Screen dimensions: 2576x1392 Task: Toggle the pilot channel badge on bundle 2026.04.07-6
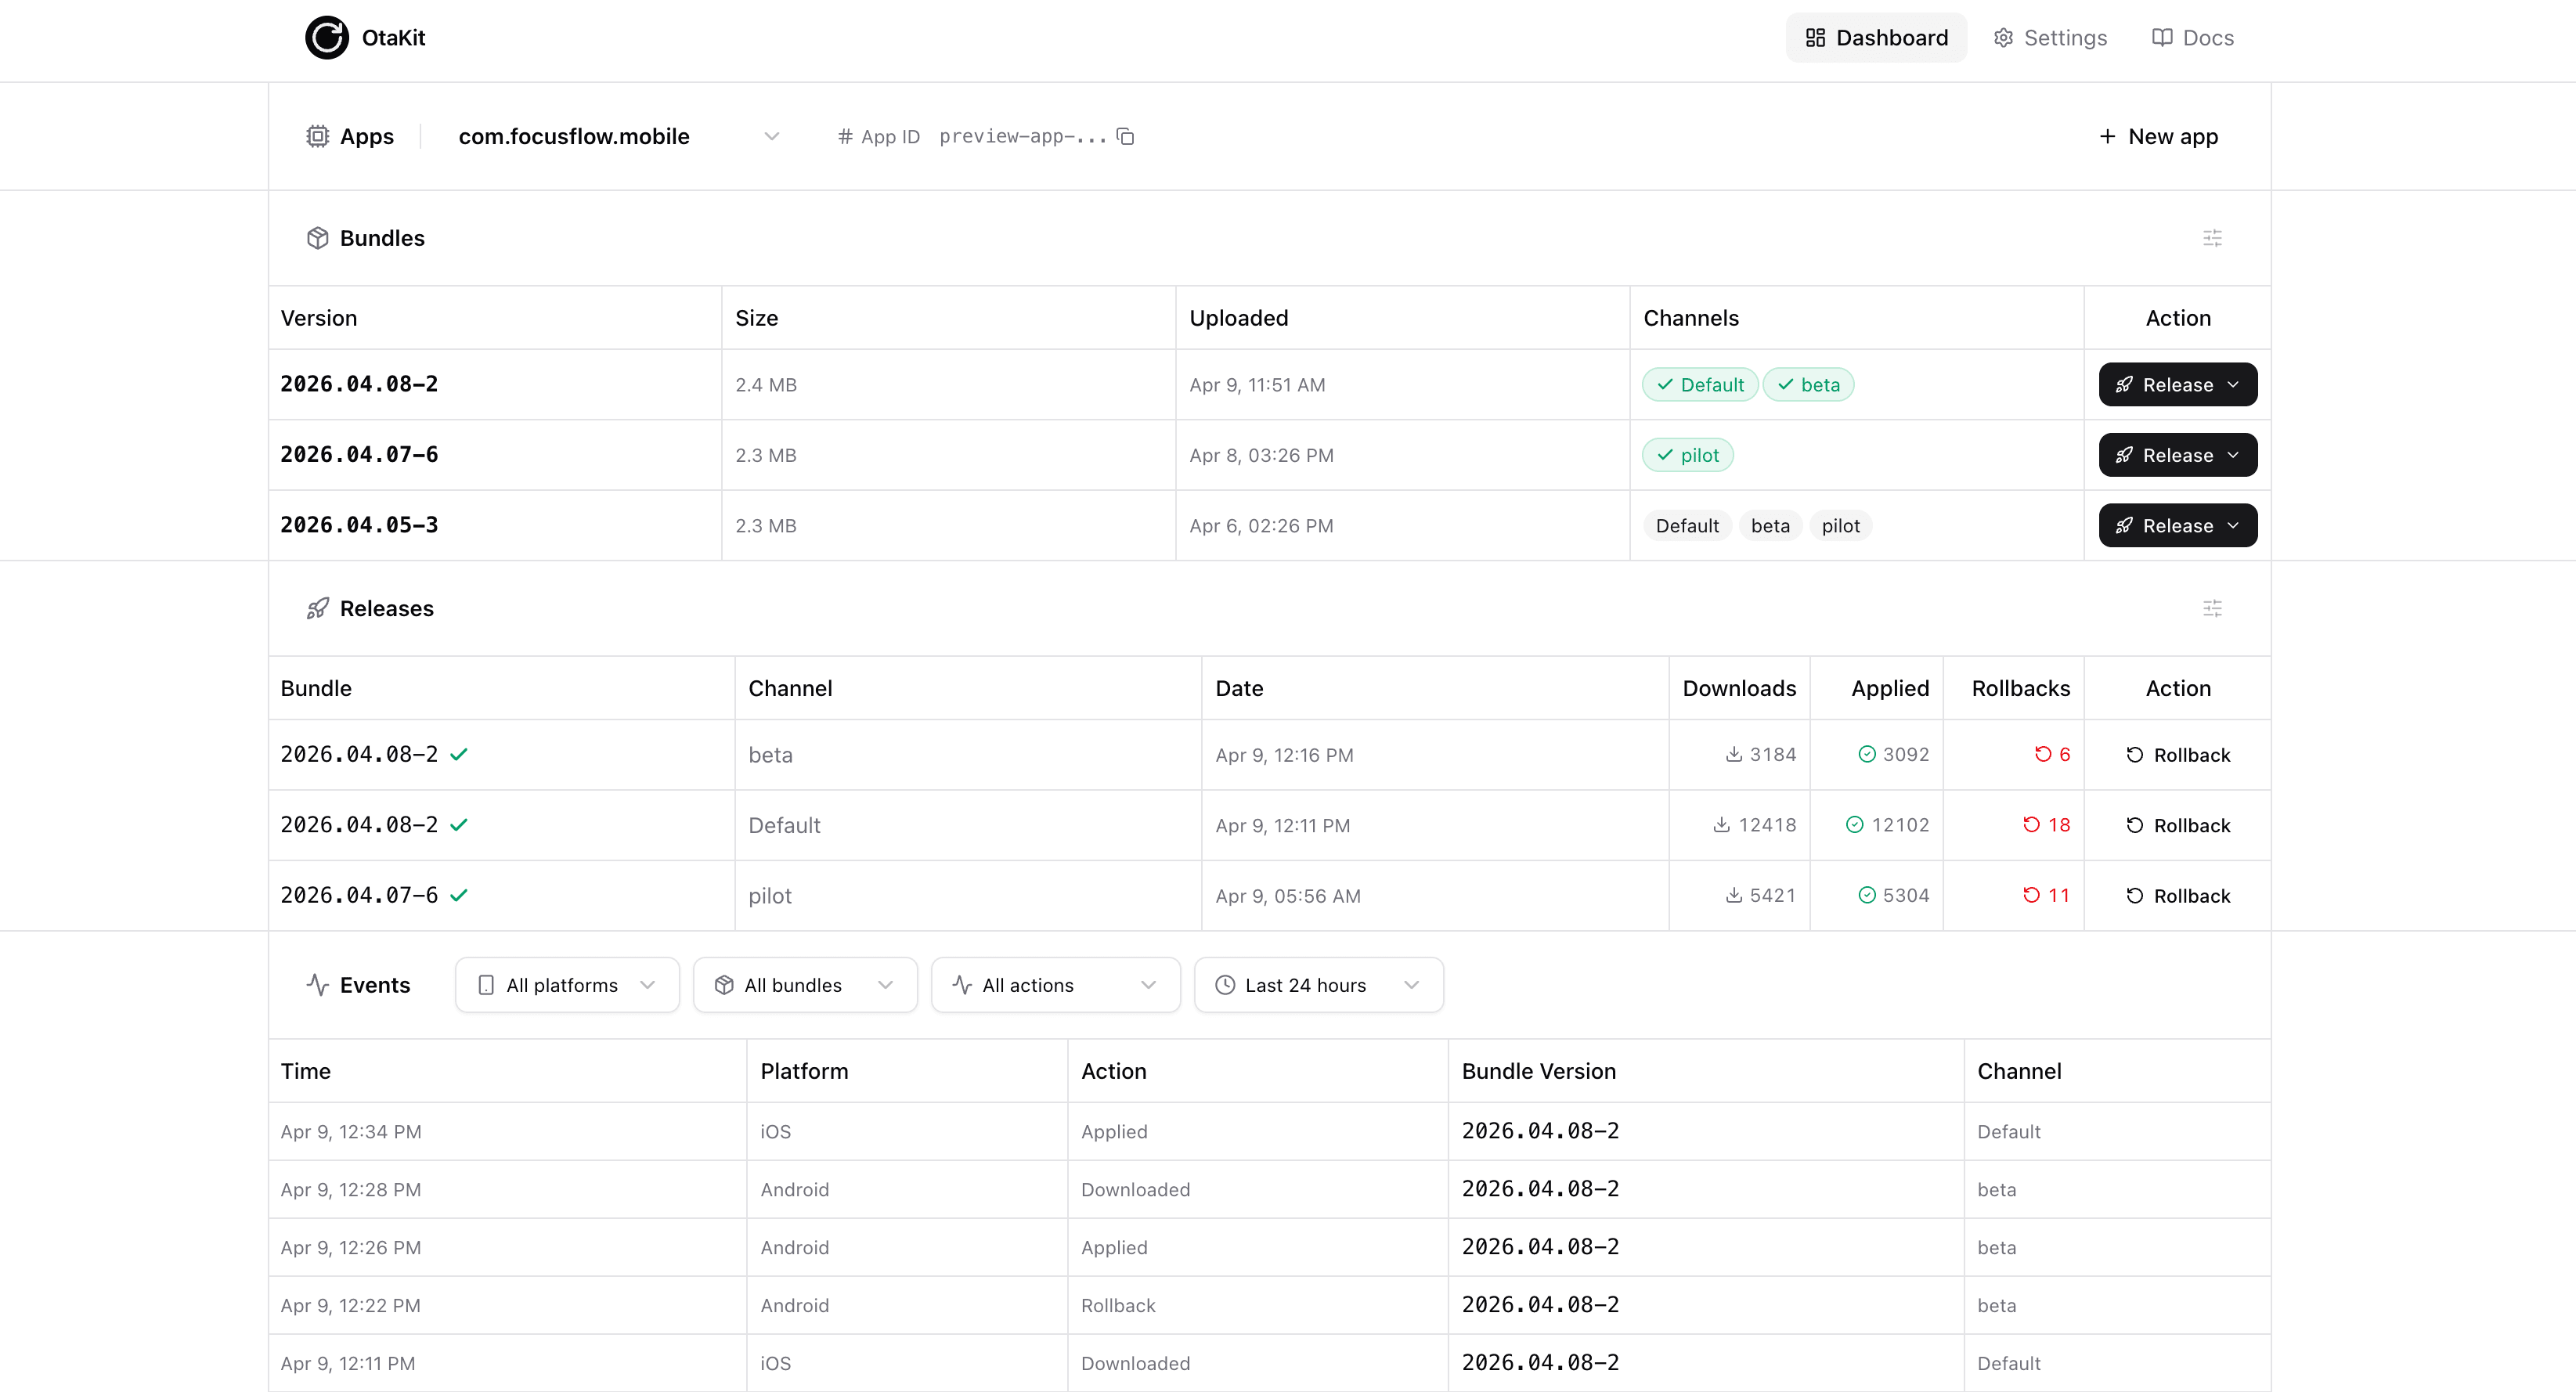(1688, 454)
